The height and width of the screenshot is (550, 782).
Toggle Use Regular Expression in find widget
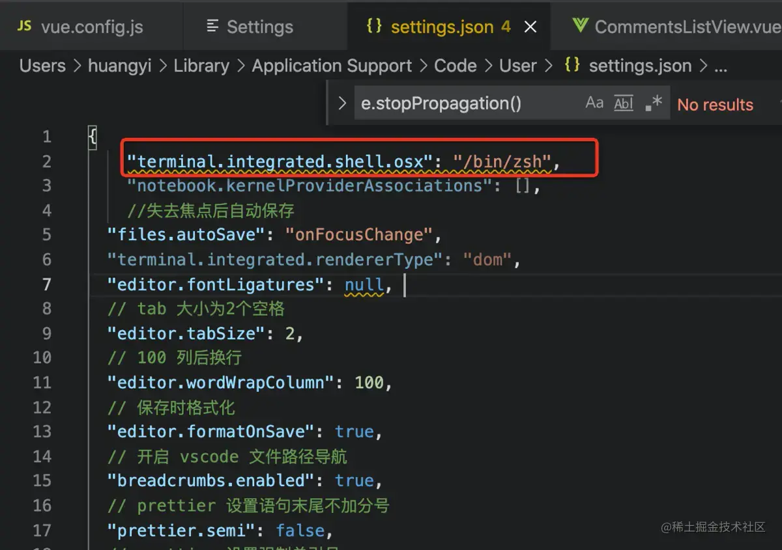click(x=654, y=103)
